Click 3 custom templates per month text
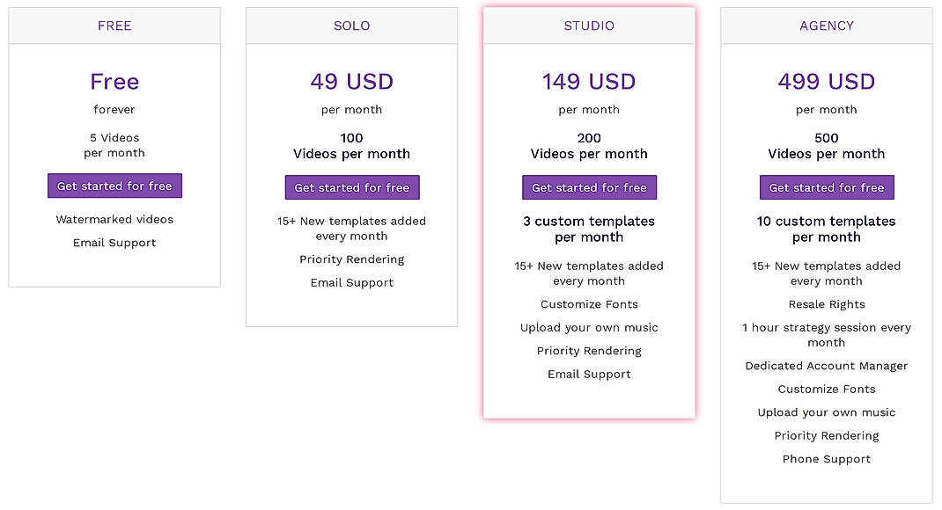Viewport: 942px width, 510px height. tap(588, 229)
